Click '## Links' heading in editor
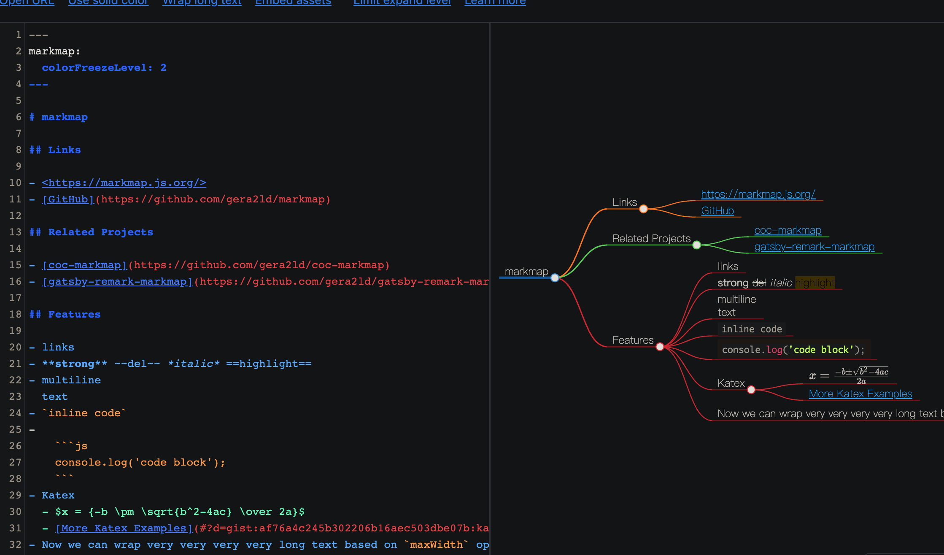 point(55,150)
